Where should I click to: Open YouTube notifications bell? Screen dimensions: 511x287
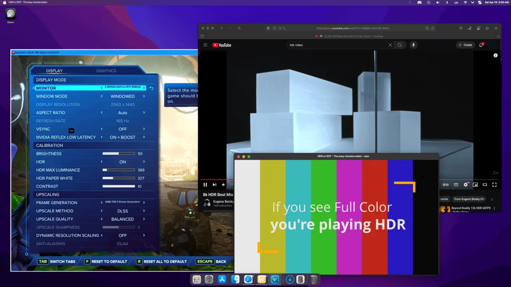(x=481, y=45)
